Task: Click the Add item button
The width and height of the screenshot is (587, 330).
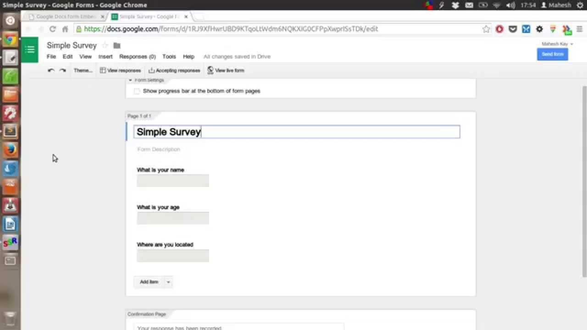Action: coord(149,282)
